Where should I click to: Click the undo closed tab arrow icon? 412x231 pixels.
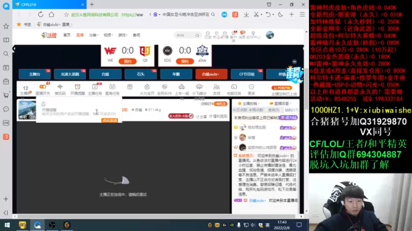click(x=268, y=15)
